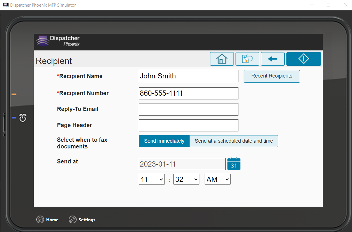This screenshot has height=232, width=352.
Task: Close the MFP Simulator window
Action: [x=345, y=5]
